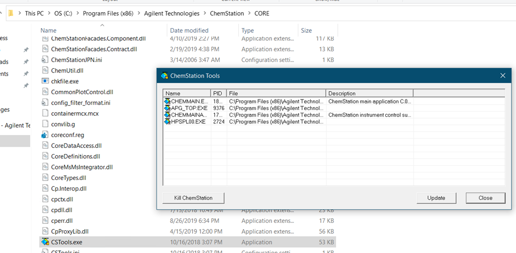
Task: Expand chevron after ChemStation breadcrumb
Action: [249, 13]
